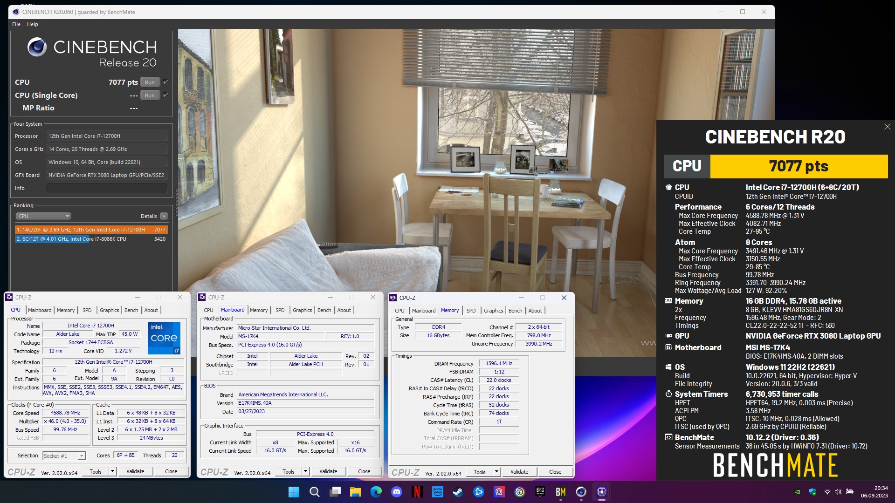
Task: Click CPU-Z icon in first CPU-Z title bar
Action: click(9, 297)
